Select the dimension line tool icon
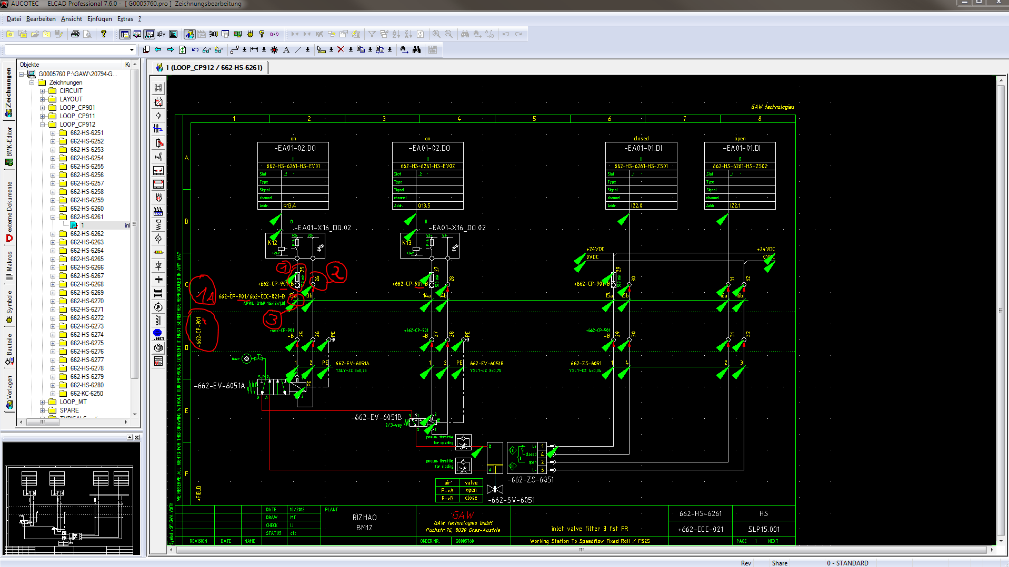This screenshot has height=567, width=1009. pos(254,50)
